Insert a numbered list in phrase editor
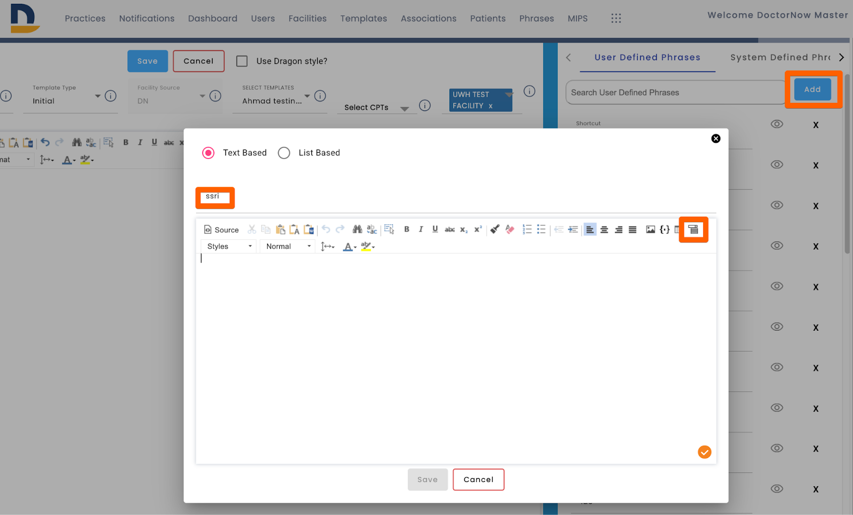Viewport: 853px width, 515px height. pyautogui.click(x=527, y=230)
